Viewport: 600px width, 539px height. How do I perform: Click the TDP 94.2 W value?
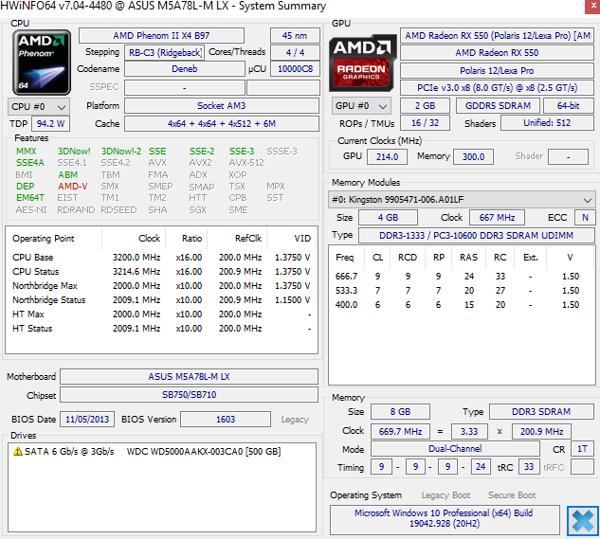[x=50, y=123]
